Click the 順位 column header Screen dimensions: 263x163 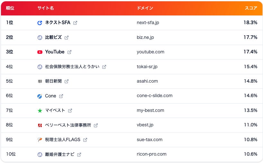pos(10,8)
